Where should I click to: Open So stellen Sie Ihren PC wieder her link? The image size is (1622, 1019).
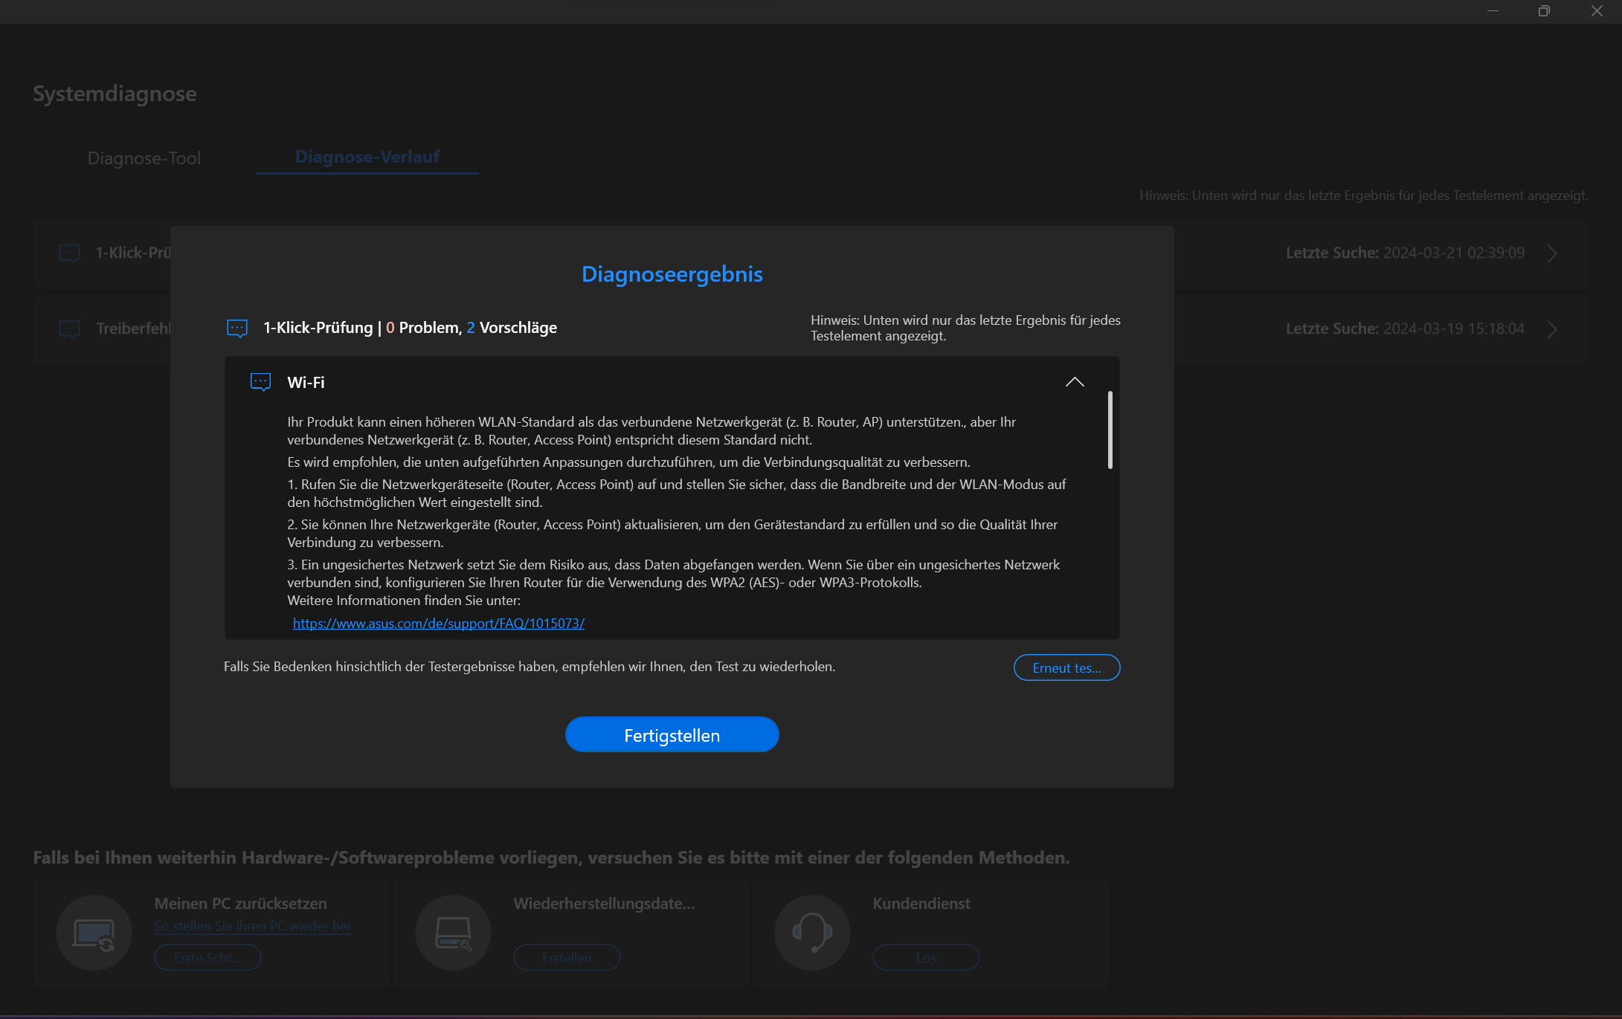[253, 926]
